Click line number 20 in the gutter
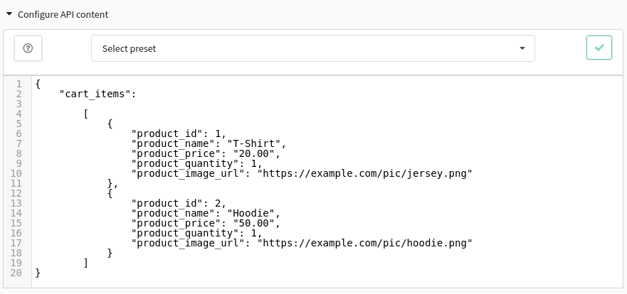This screenshot has width=627, height=294. click(16, 273)
